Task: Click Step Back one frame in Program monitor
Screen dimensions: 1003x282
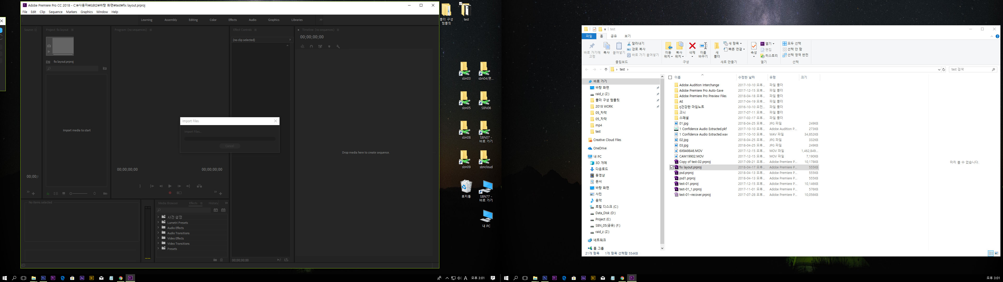Action: tap(161, 186)
